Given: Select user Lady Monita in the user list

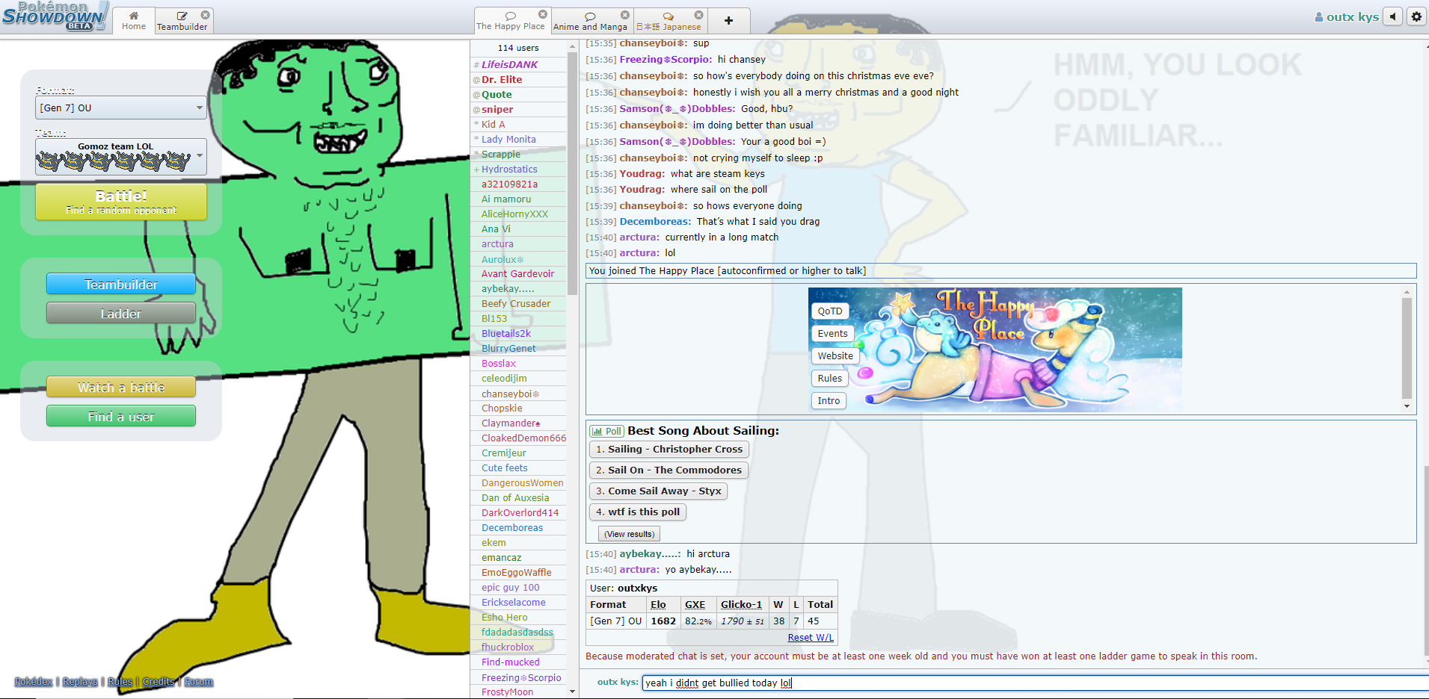Looking at the screenshot, I should [519, 139].
